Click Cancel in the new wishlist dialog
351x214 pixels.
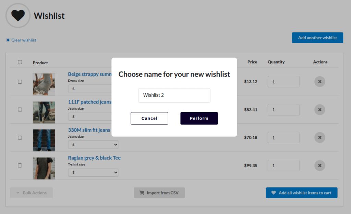(x=149, y=118)
